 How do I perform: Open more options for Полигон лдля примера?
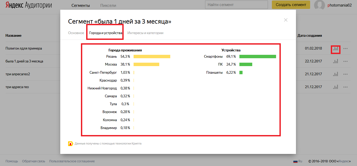tap(345, 49)
